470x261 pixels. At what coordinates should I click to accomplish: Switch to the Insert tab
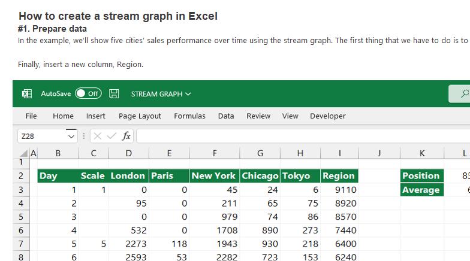tap(96, 116)
